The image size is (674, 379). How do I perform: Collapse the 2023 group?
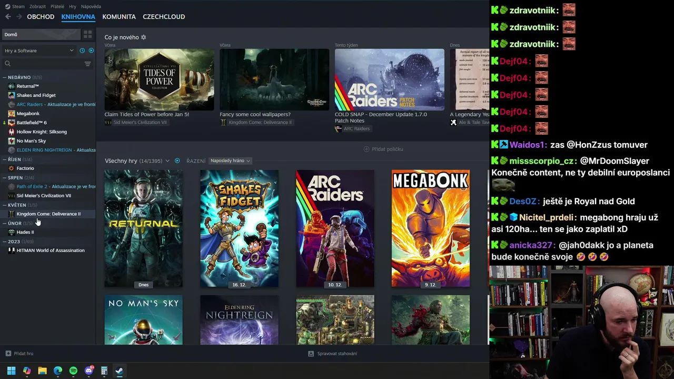click(x=4, y=242)
